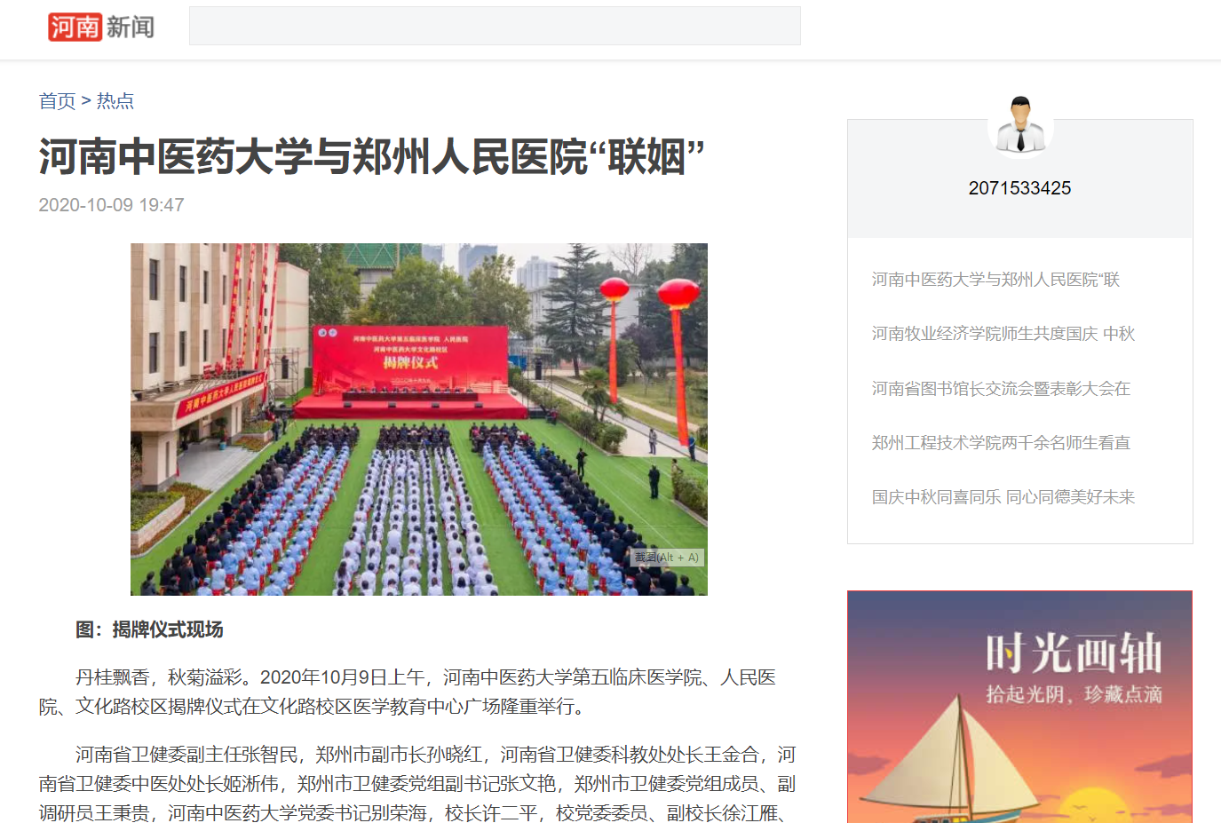The image size is (1221, 823).
Task: Open article 河南牧业经济学院师生共度国庆 中秋
Action: coord(1003,334)
